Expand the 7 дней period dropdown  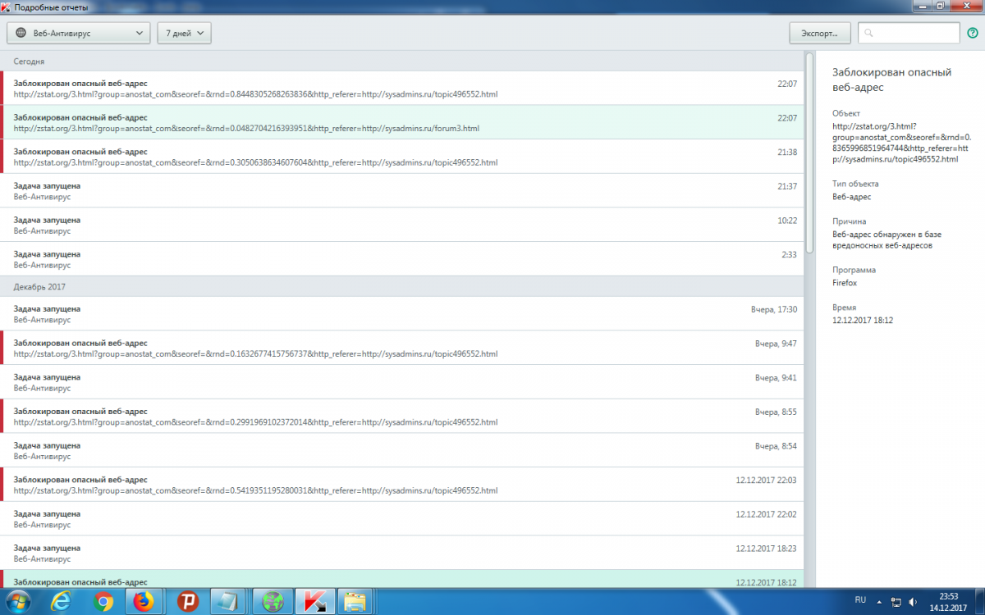tap(184, 33)
